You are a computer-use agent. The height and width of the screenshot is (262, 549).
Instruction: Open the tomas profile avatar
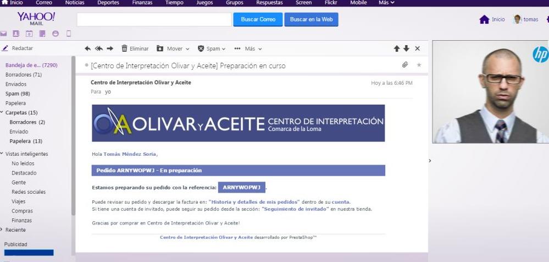pos(518,19)
